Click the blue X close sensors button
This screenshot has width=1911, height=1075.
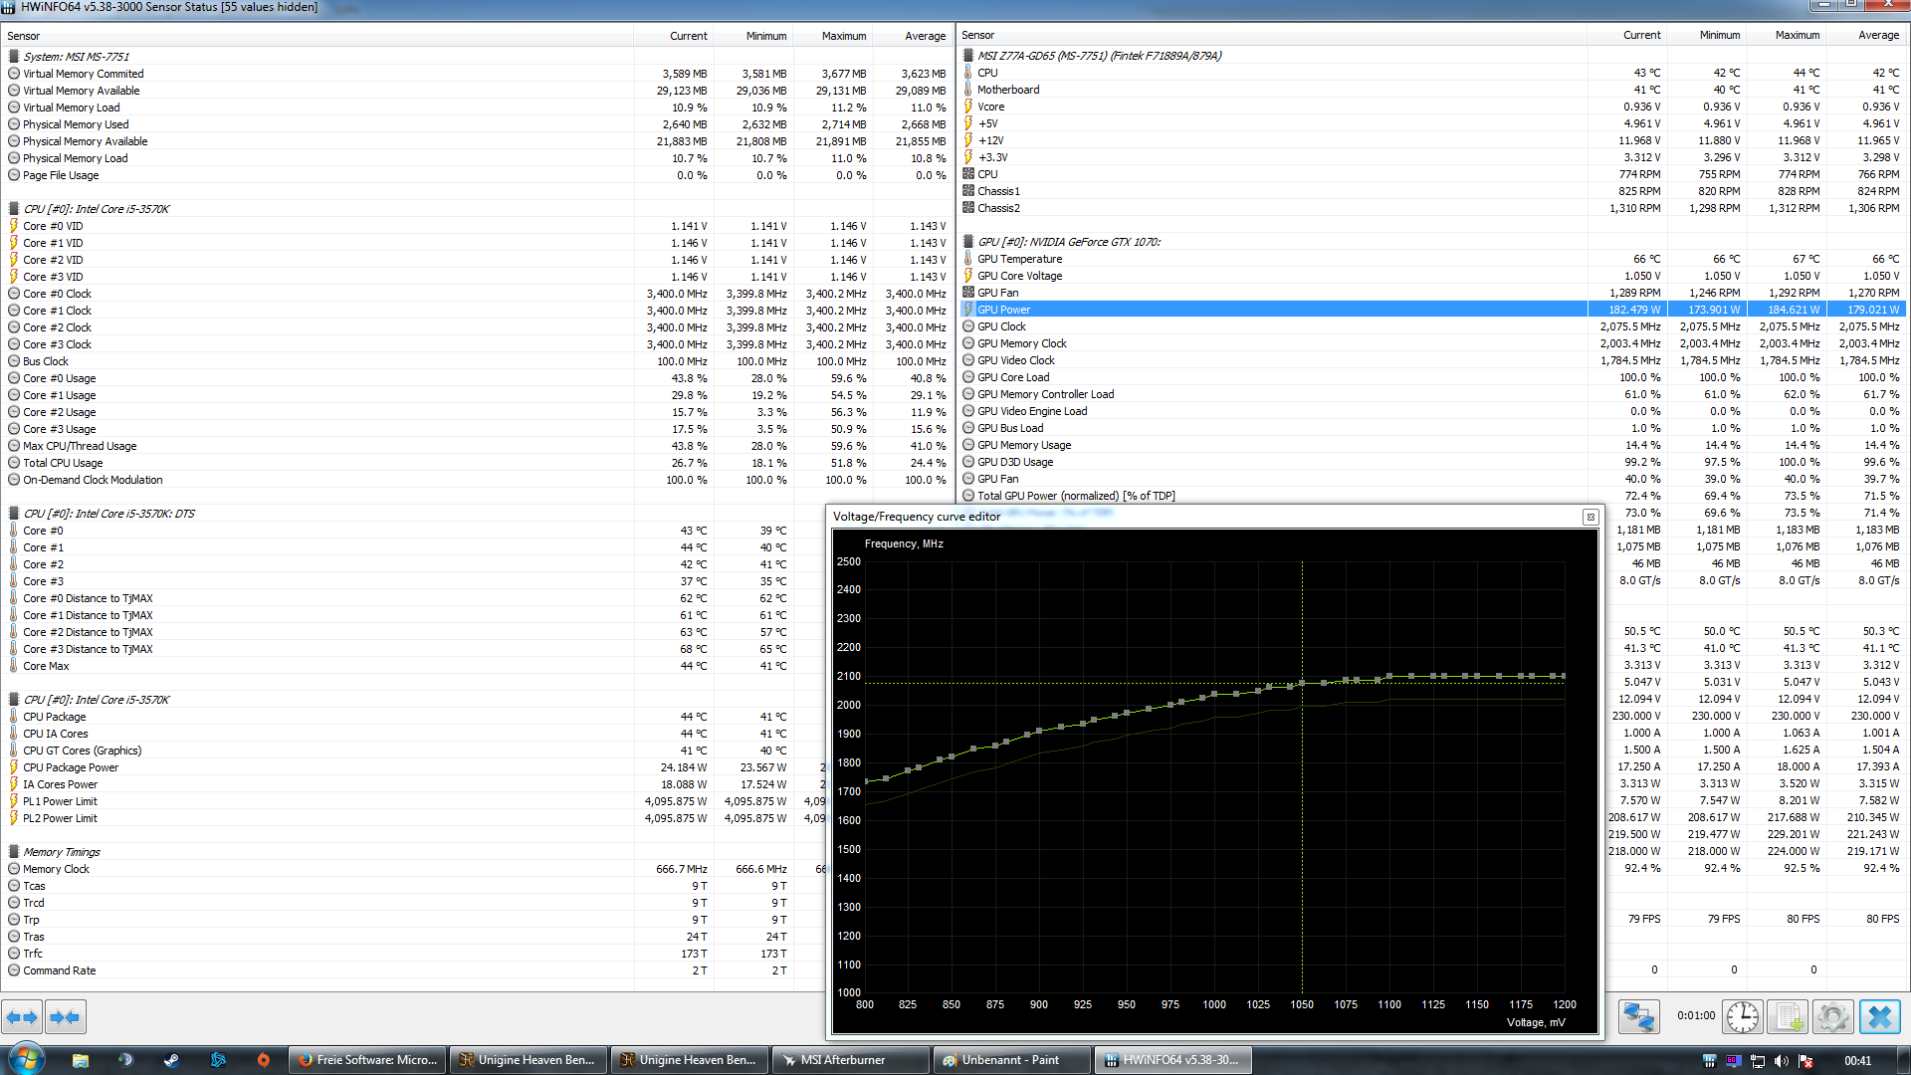(1879, 1017)
